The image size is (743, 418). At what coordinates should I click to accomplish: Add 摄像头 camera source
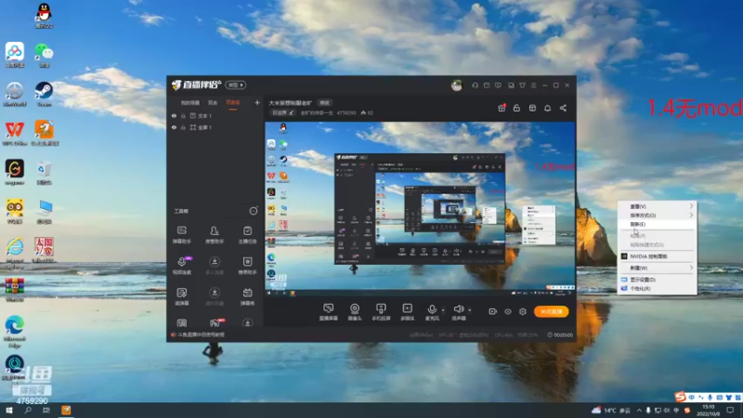click(x=355, y=312)
